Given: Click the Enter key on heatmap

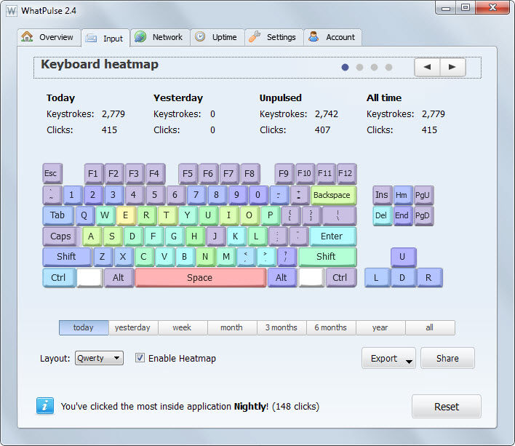Looking at the screenshot, I should [x=332, y=236].
